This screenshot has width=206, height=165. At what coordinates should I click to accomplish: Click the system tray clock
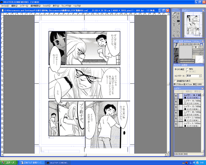202,163
